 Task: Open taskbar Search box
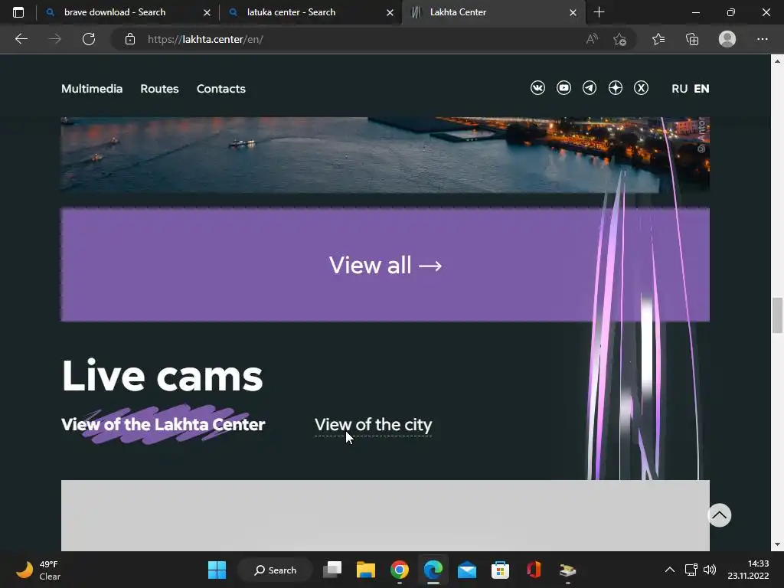coord(275,570)
